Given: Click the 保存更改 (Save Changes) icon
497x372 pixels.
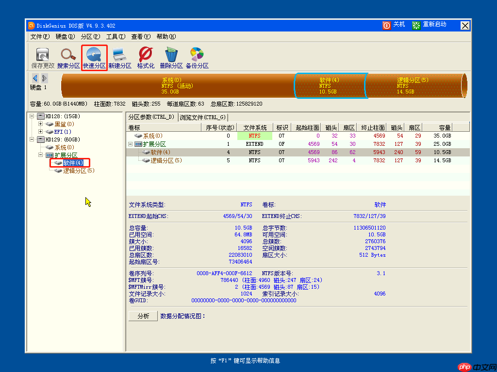Looking at the screenshot, I should click(42, 56).
